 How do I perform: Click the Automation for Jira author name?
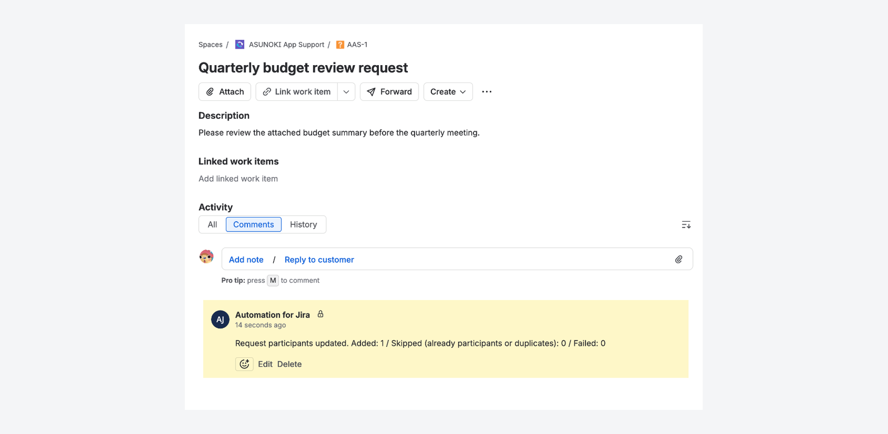click(273, 315)
